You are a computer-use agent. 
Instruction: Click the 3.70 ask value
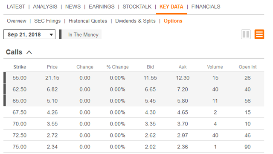pyautogui.click(x=183, y=124)
